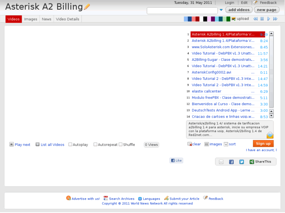
Task: Share by email using the envelope icon
Action: click(x=221, y=162)
